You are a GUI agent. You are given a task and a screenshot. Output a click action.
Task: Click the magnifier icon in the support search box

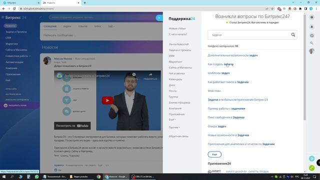pos(293,34)
